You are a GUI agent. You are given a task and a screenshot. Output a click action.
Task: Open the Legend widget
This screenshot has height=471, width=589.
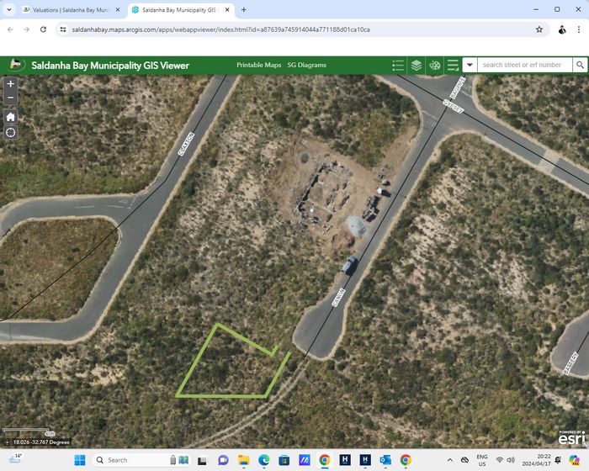(398, 65)
